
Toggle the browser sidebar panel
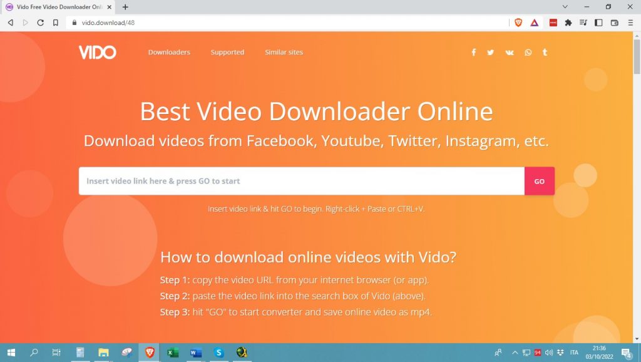click(x=598, y=23)
